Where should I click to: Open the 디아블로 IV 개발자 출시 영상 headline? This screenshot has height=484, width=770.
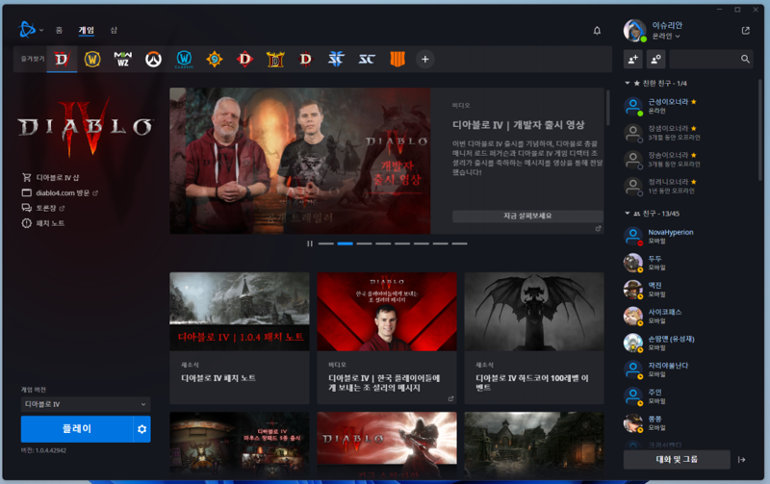[519, 125]
